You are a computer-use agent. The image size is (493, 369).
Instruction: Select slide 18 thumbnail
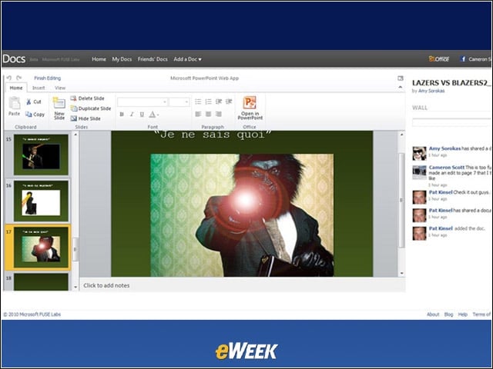41,281
